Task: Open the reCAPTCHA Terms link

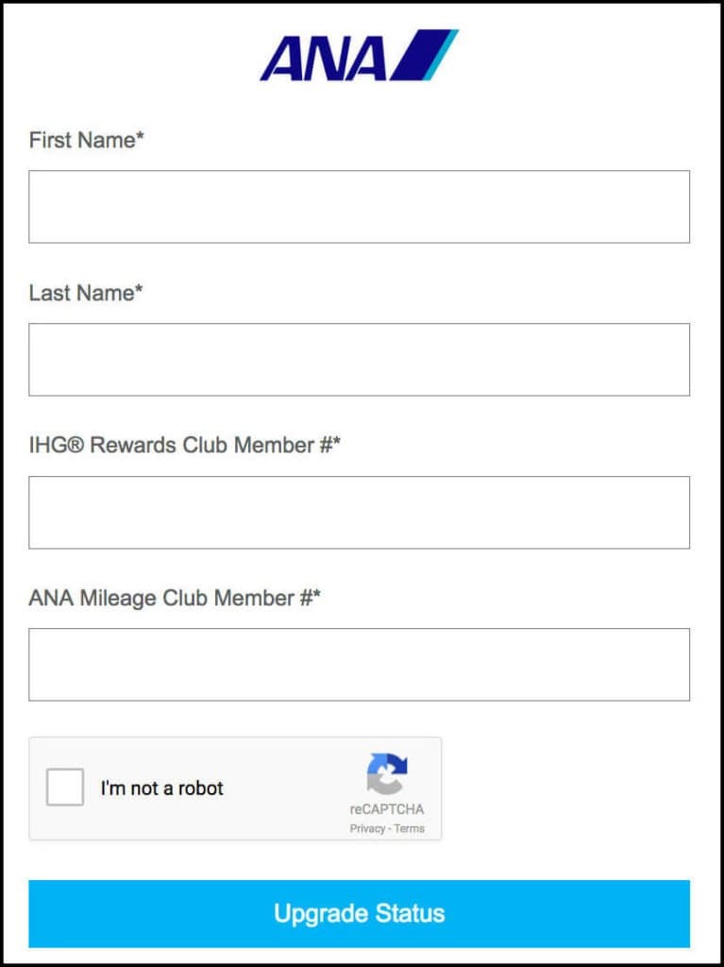Action: tap(410, 829)
